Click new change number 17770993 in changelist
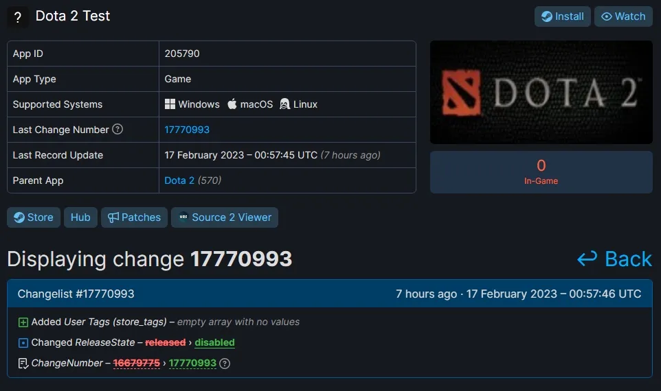The image size is (661, 391). [x=192, y=363]
